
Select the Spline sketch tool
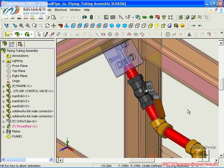174,34
